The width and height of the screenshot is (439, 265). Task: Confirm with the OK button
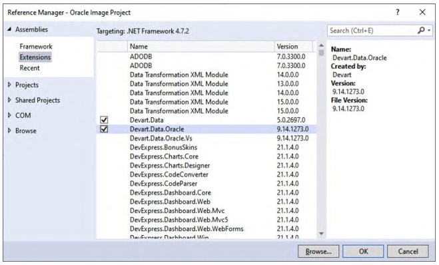click(363, 251)
